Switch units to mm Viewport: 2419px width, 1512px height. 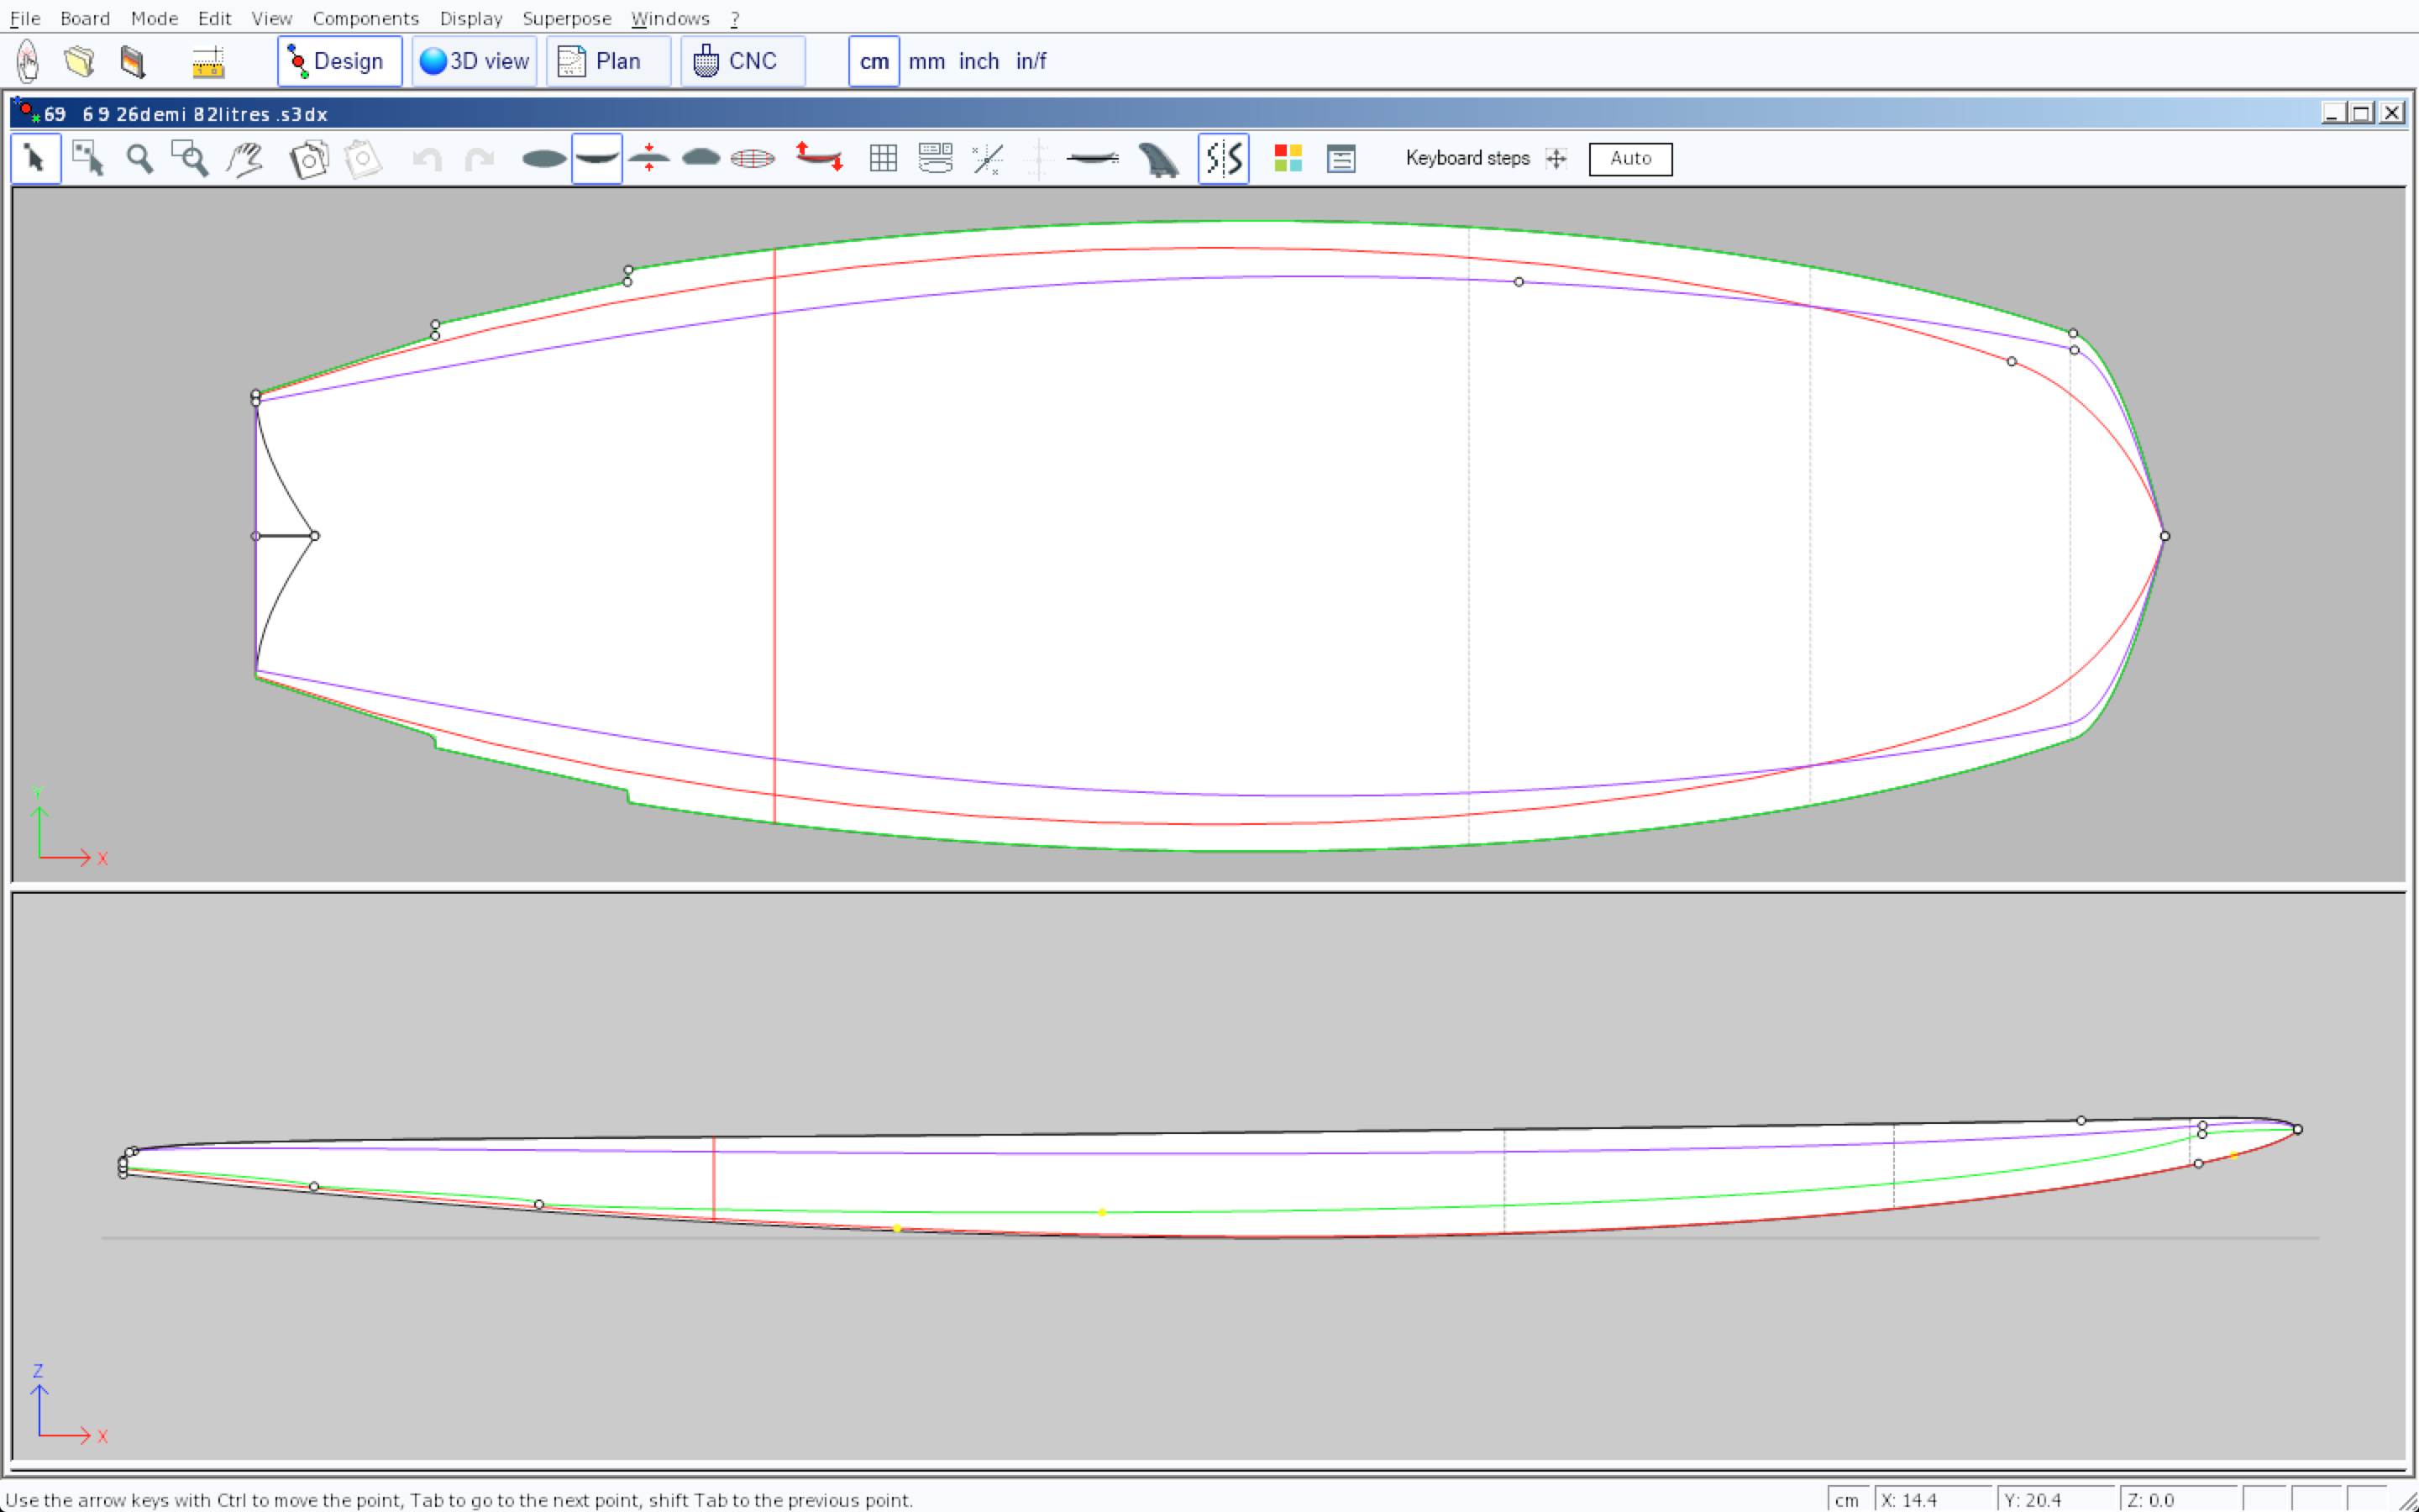click(x=926, y=62)
